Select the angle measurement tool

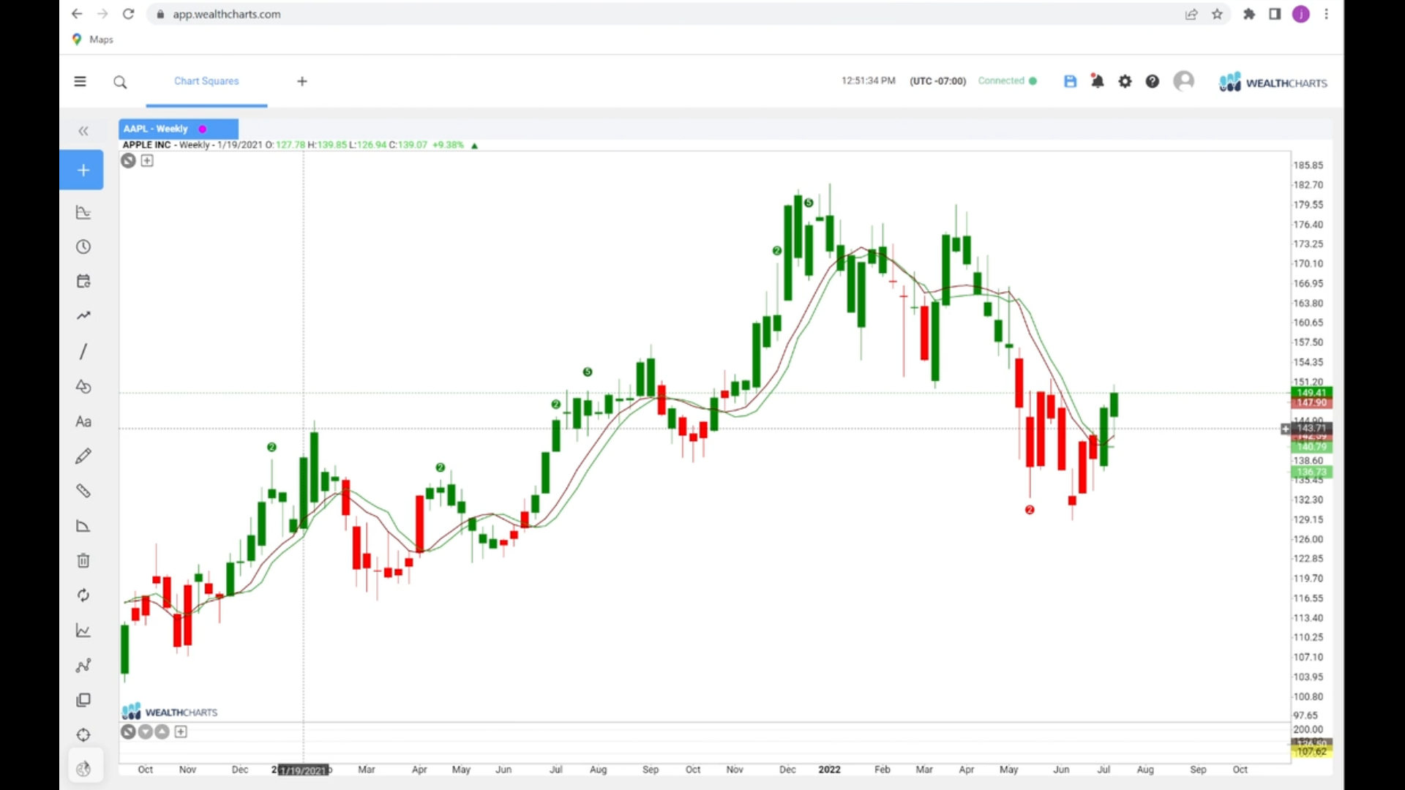(83, 526)
